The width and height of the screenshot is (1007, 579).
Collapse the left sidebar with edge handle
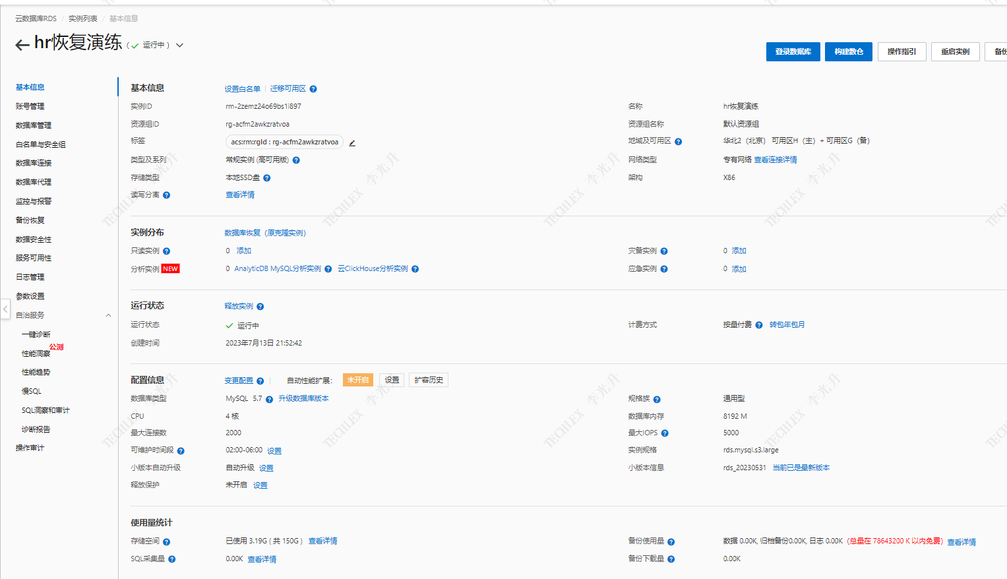(x=5, y=309)
